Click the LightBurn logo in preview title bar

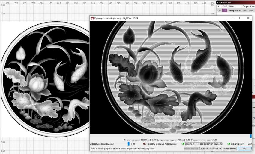pyautogui.click(x=92, y=18)
